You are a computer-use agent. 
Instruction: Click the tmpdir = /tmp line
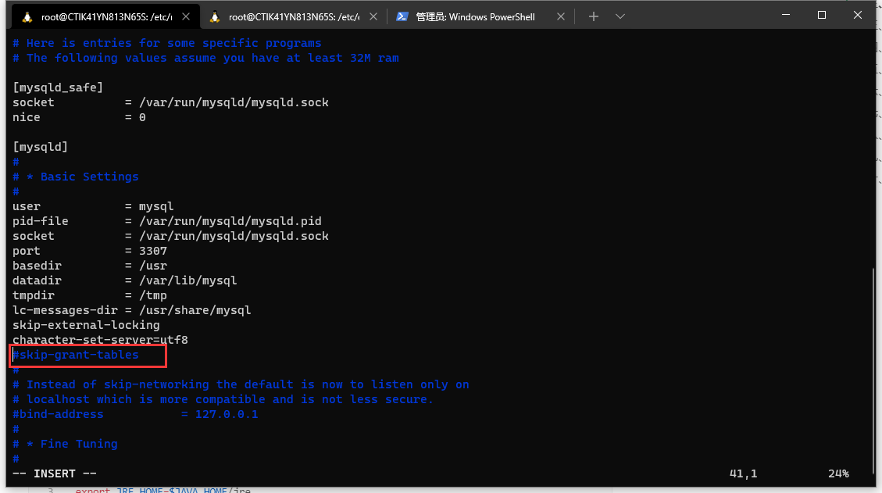(89, 295)
